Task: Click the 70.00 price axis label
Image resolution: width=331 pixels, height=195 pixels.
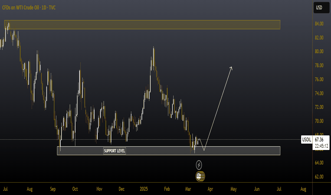Action: click(x=319, y=121)
